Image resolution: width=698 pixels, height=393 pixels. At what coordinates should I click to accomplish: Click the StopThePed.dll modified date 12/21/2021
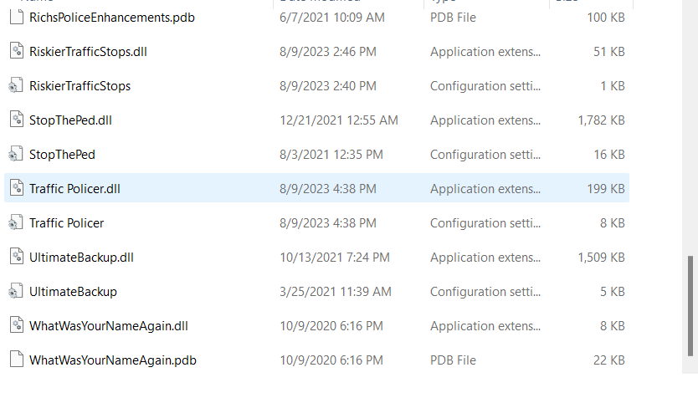tap(339, 120)
